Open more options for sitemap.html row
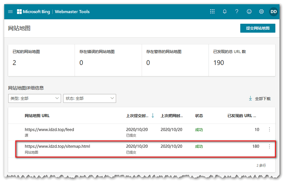The width and height of the screenshot is (284, 184). [x=269, y=146]
